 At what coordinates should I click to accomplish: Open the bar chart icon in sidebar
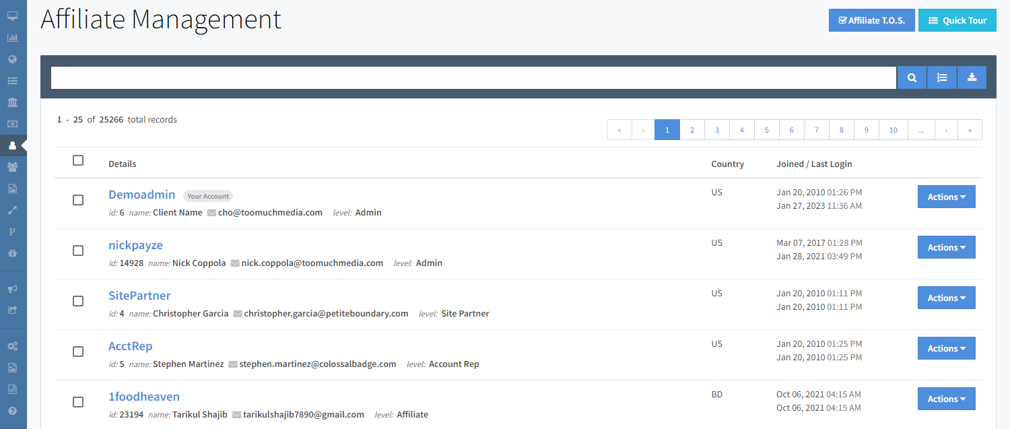(x=12, y=38)
